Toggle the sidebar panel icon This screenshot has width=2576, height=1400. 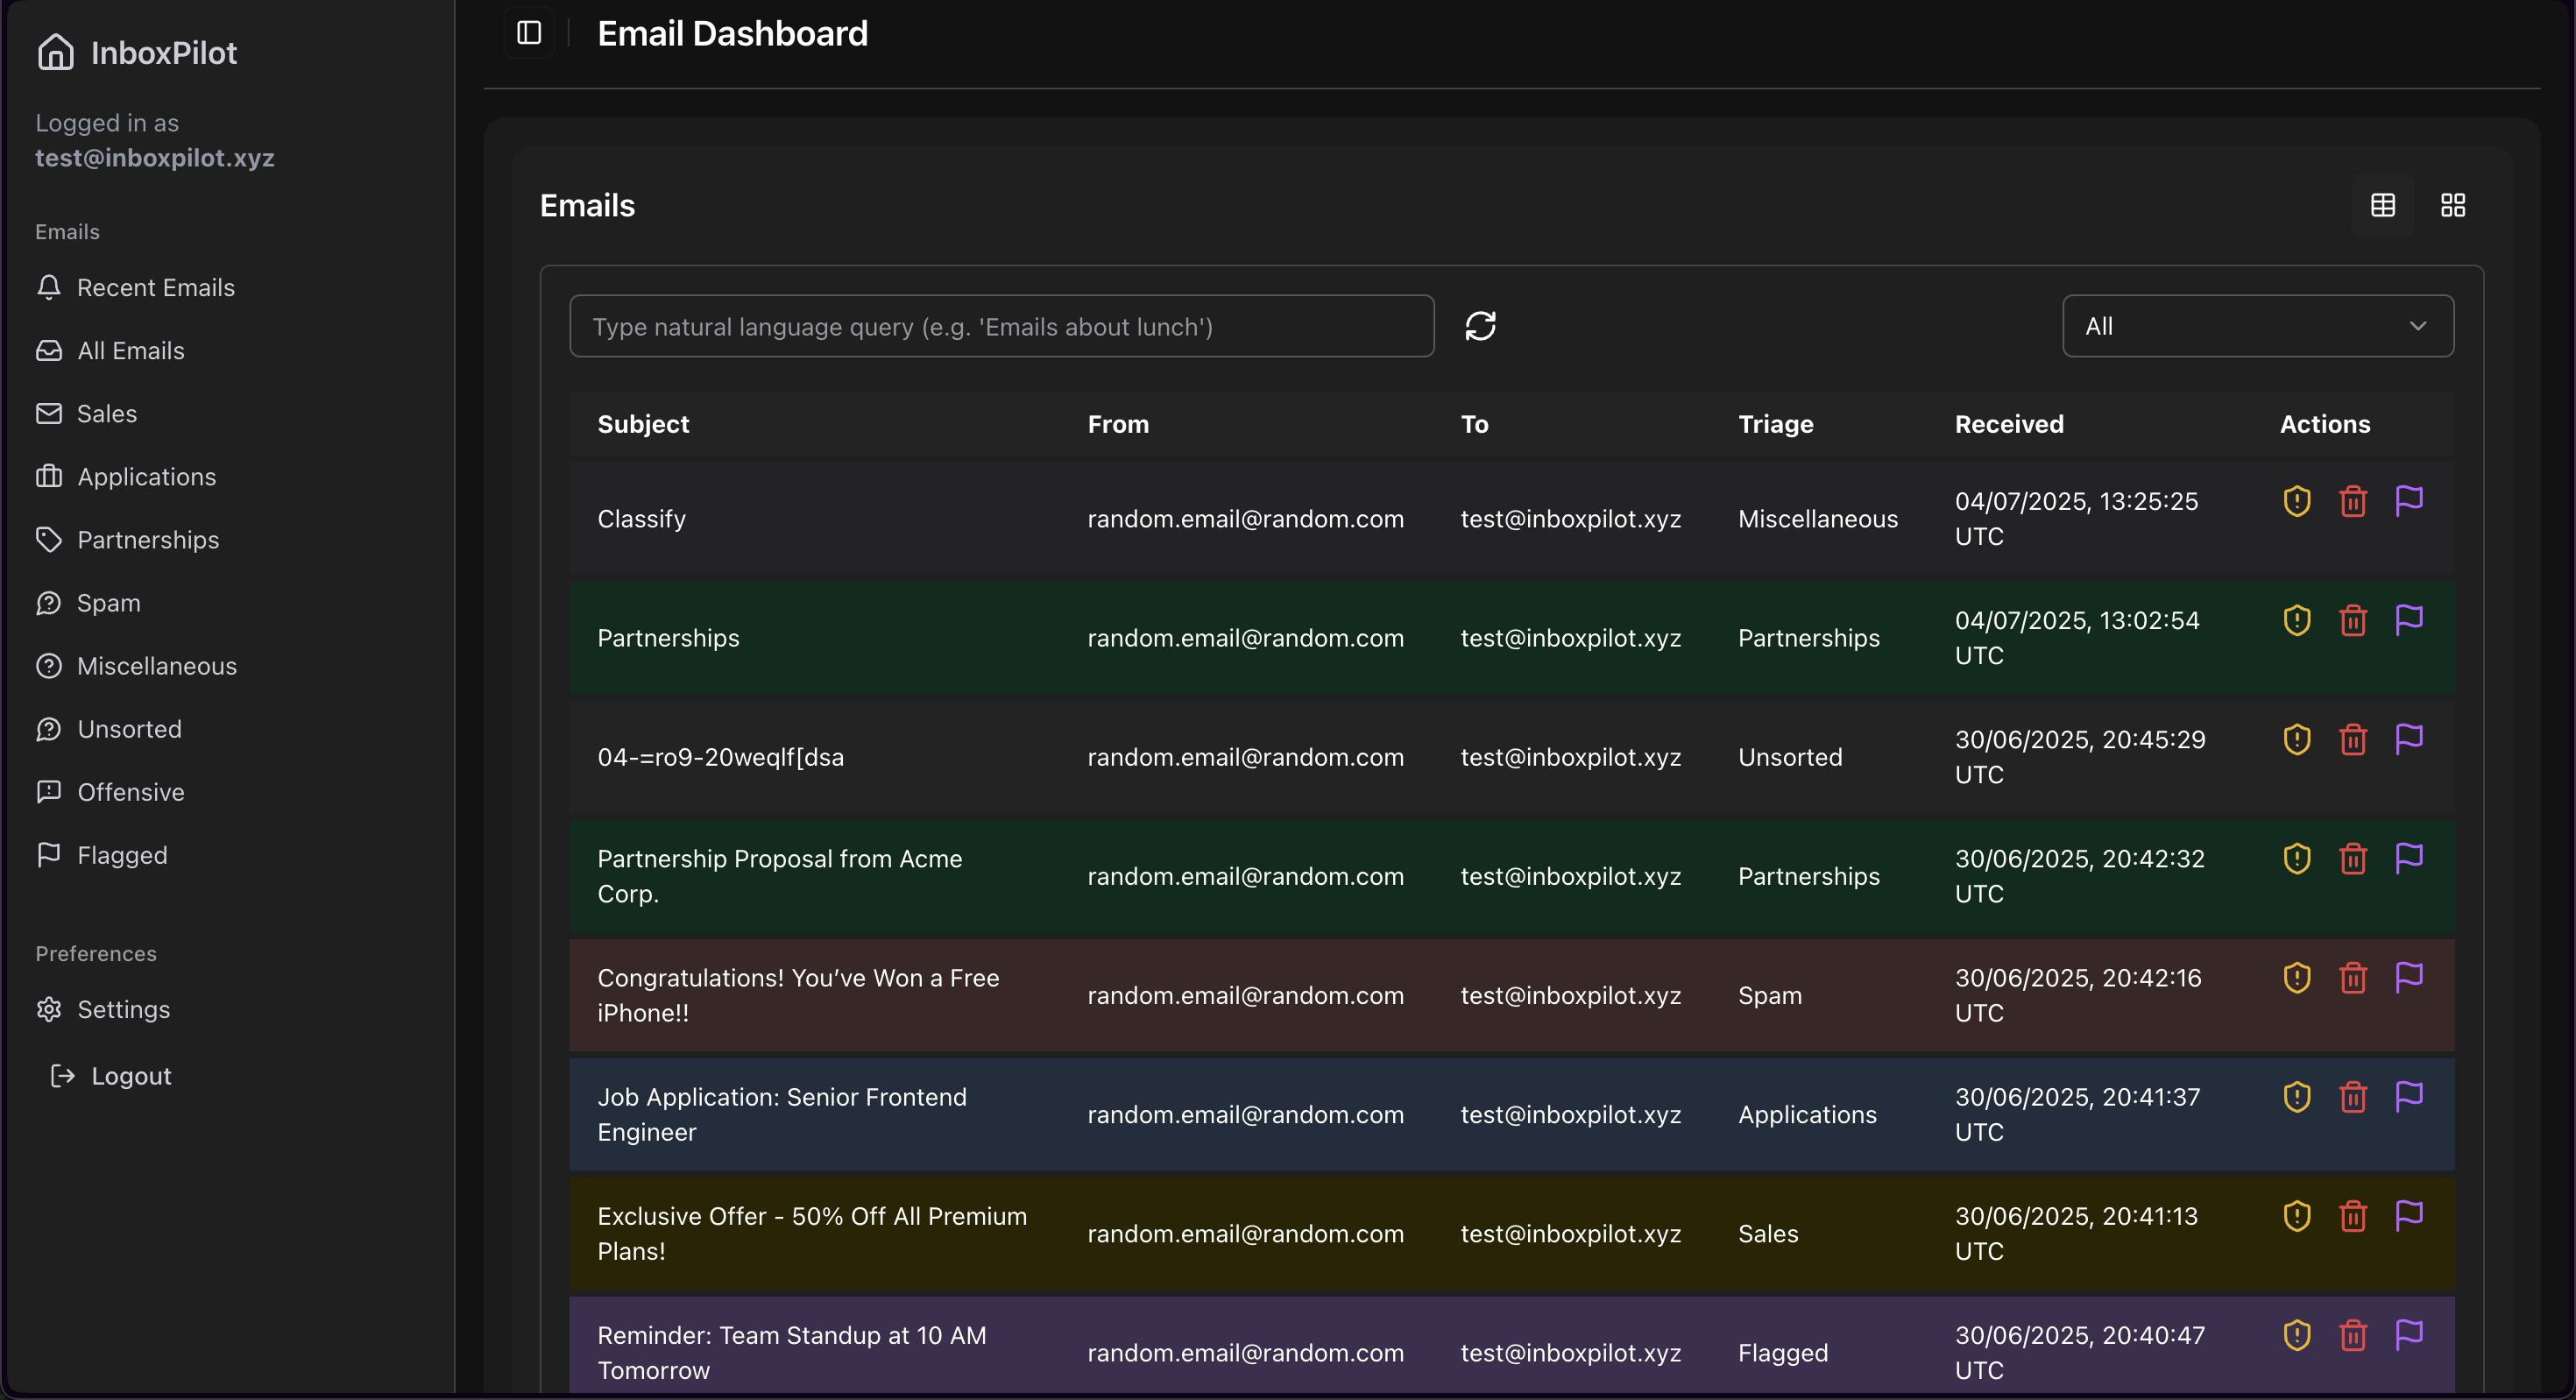pos(529,33)
